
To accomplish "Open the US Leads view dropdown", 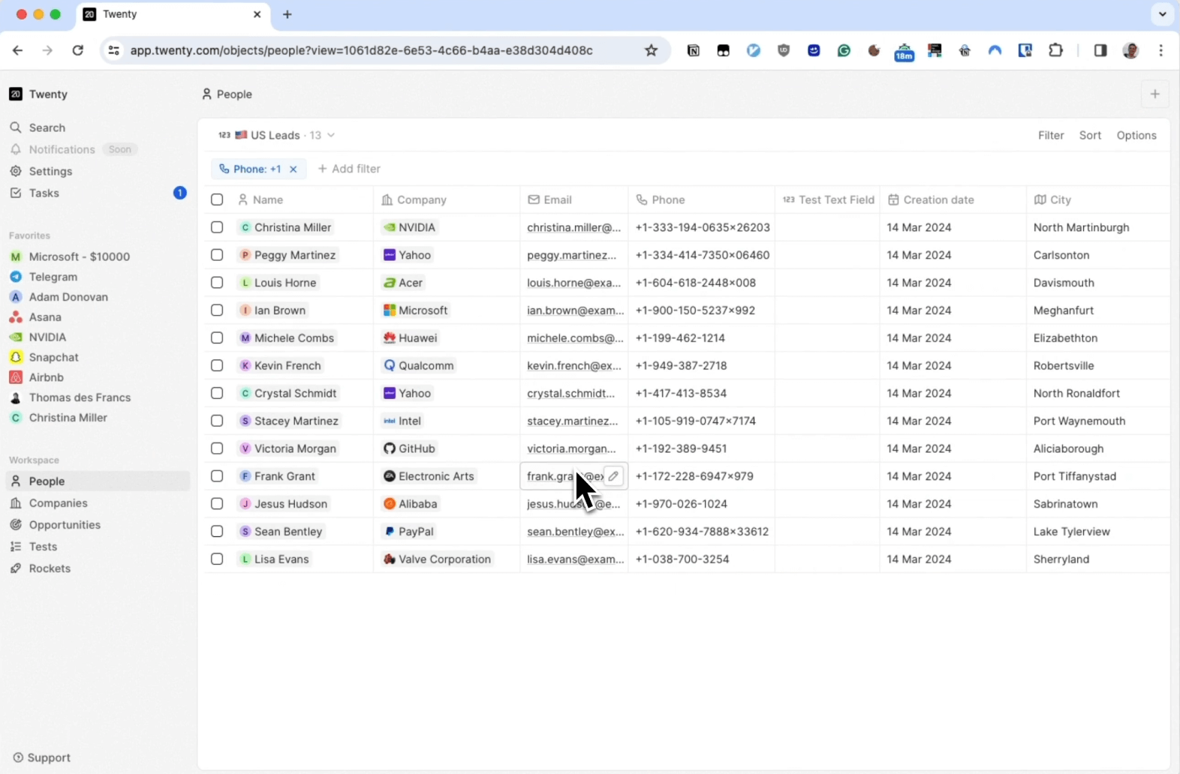I will (277, 135).
